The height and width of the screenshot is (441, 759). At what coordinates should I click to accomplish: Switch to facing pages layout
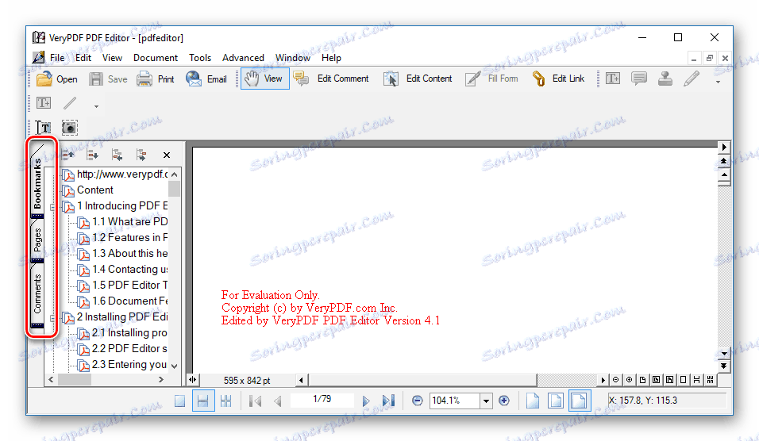[226, 401]
